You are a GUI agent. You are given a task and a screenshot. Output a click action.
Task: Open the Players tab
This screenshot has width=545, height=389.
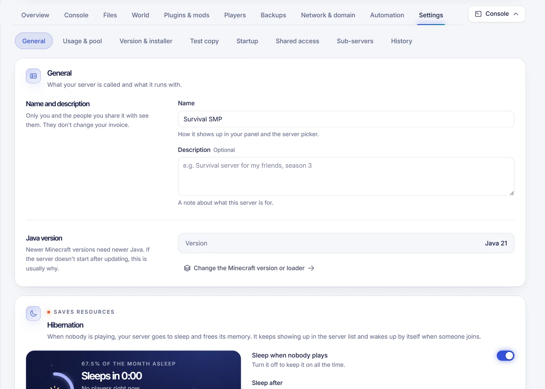(235, 15)
